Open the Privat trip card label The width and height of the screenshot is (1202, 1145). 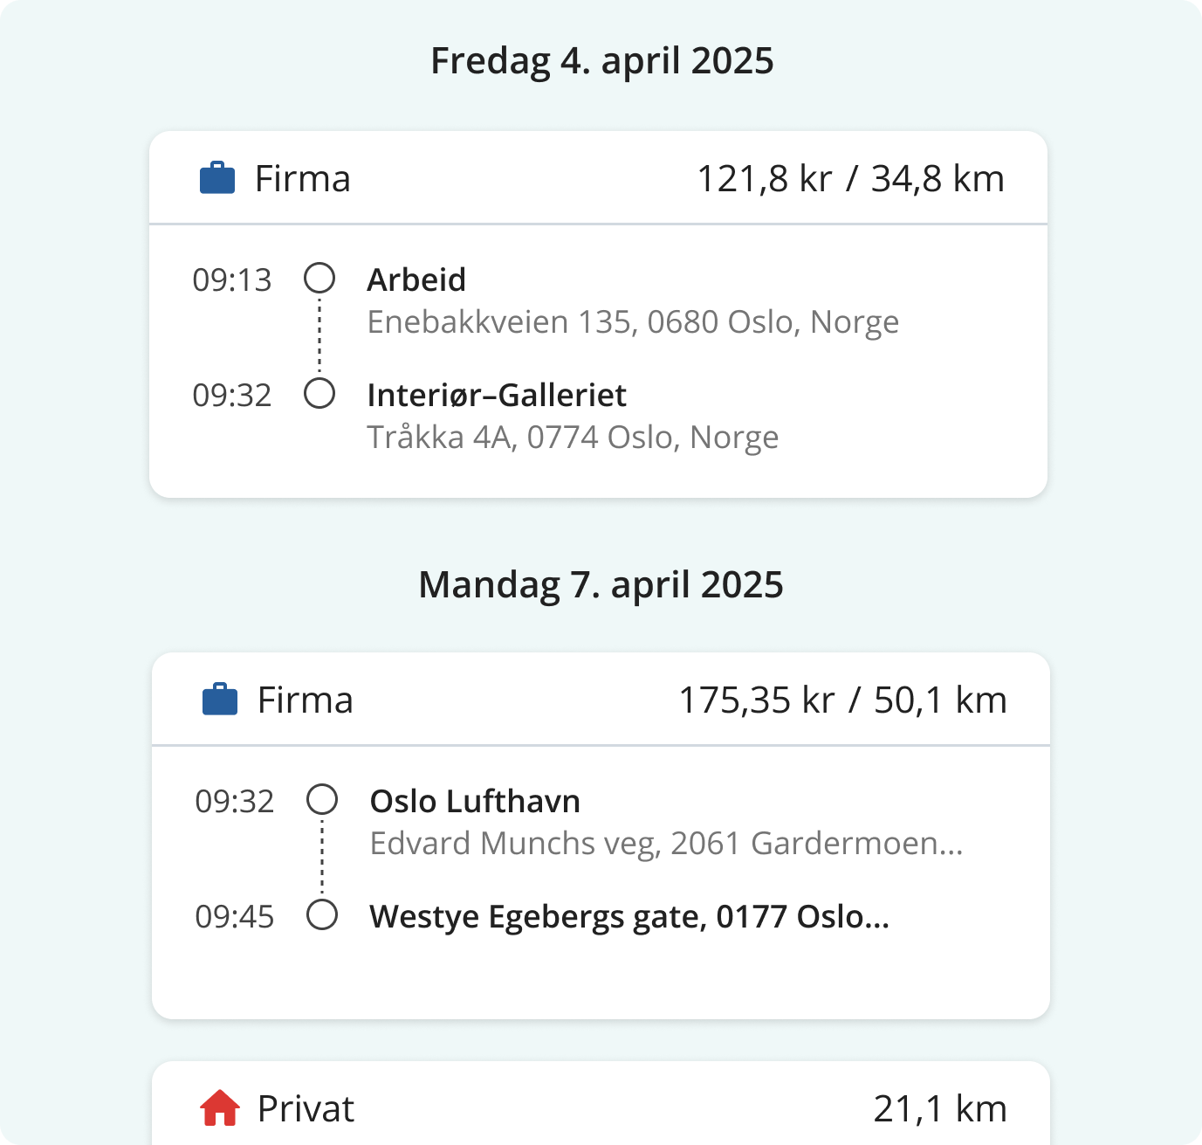(306, 1109)
